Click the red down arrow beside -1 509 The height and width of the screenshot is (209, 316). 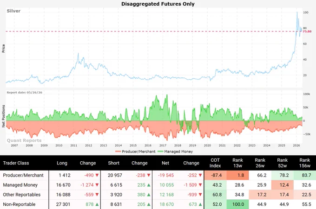(200, 185)
